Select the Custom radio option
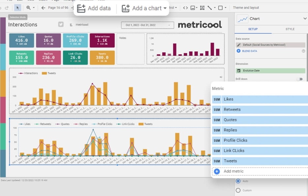 coord(238,190)
